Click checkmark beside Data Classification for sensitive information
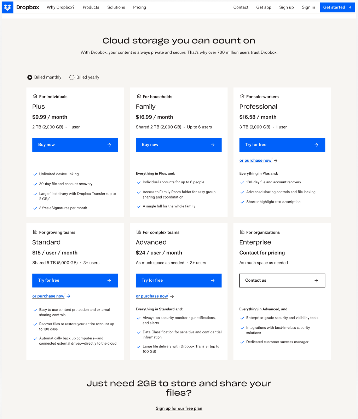 click(x=139, y=332)
